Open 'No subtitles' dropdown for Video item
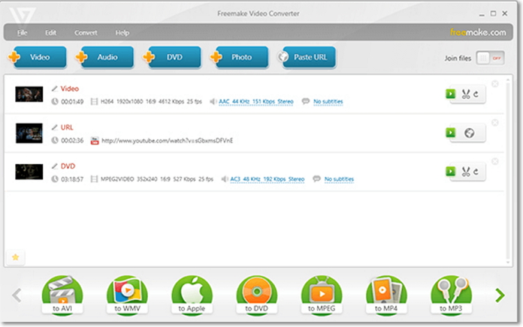The image size is (523, 327). (x=328, y=102)
